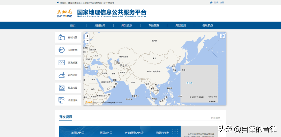Click the 斯里兰卡 label on the map
Screen dimensions: 281x137
click(x=135, y=96)
